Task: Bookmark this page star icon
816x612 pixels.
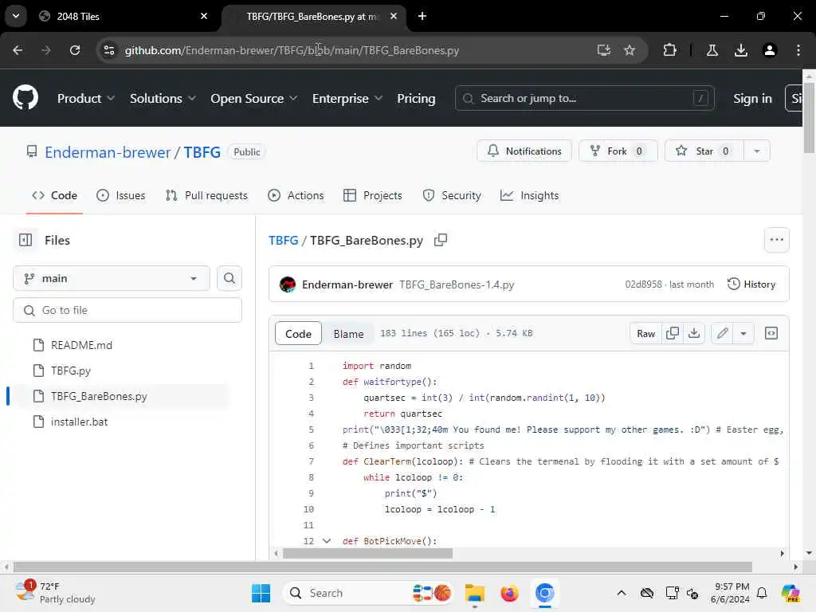Action: coord(630,50)
